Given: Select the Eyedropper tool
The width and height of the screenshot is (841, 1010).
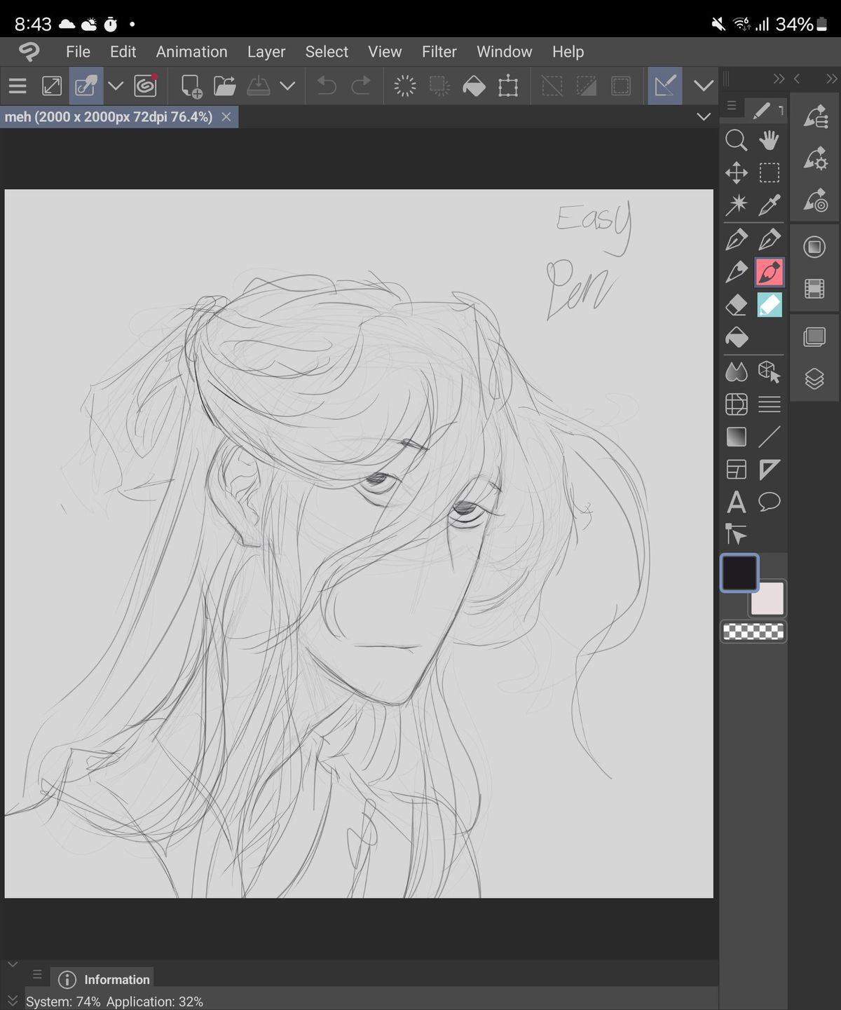Looking at the screenshot, I should click(769, 205).
